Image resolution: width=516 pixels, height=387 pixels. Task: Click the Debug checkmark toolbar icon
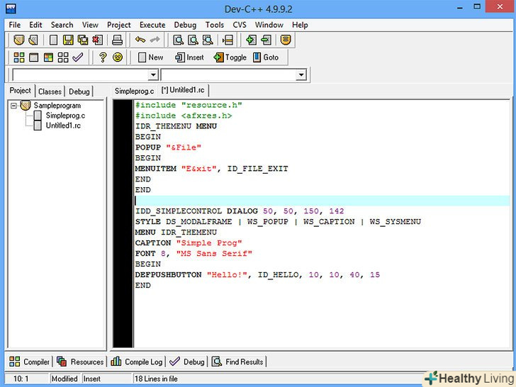tap(78, 57)
